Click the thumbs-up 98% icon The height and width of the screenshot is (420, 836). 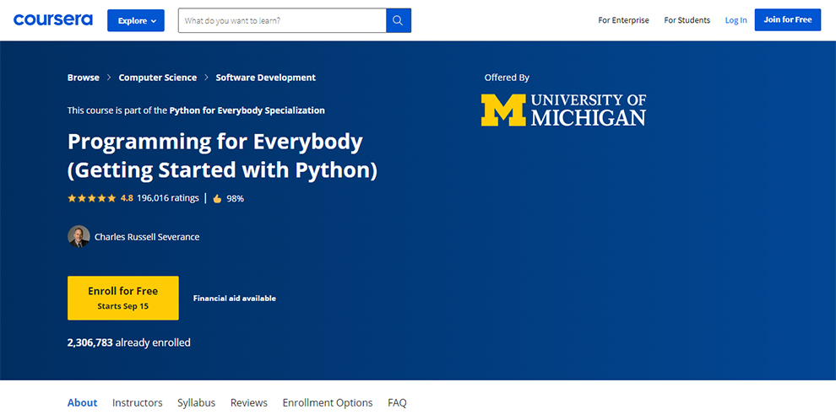[x=217, y=198]
